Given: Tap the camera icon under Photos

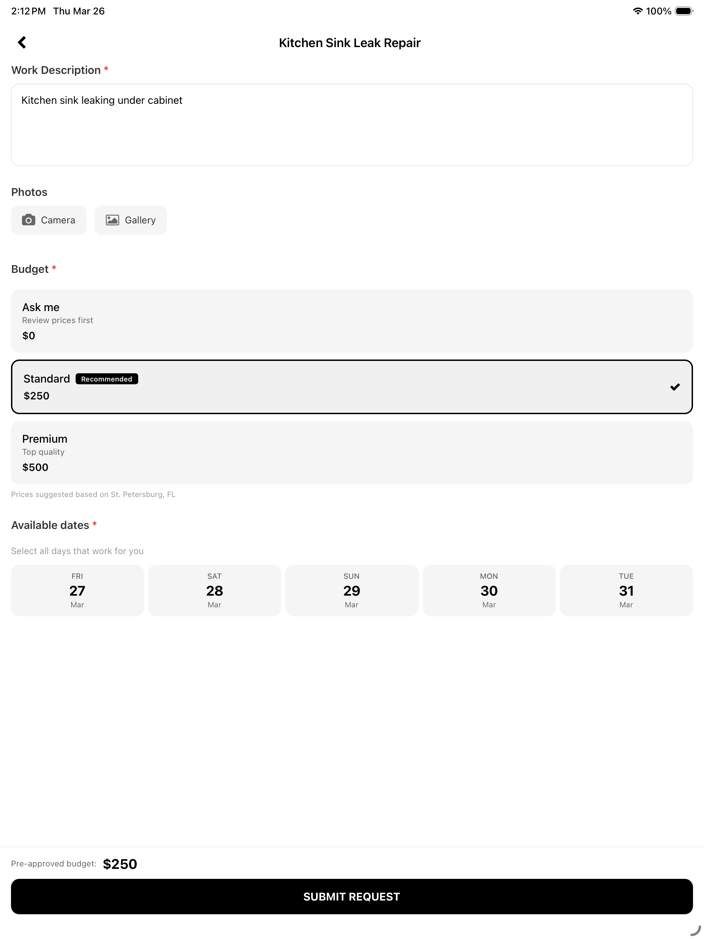Looking at the screenshot, I should coord(29,220).
